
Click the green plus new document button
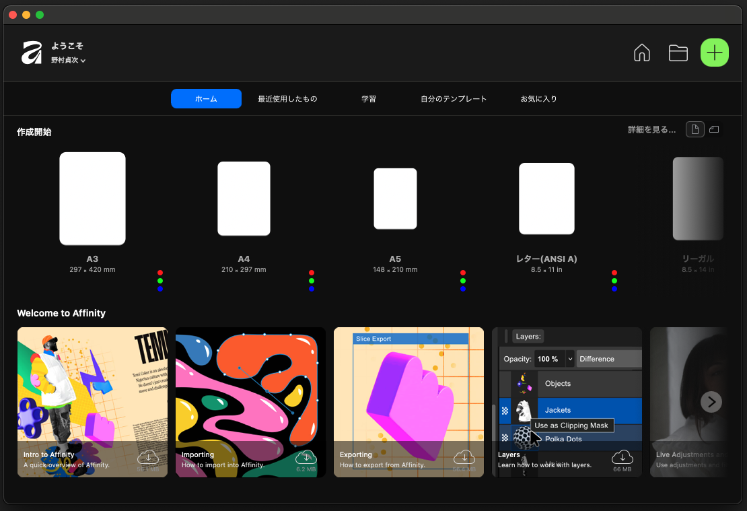click(714, 53)
